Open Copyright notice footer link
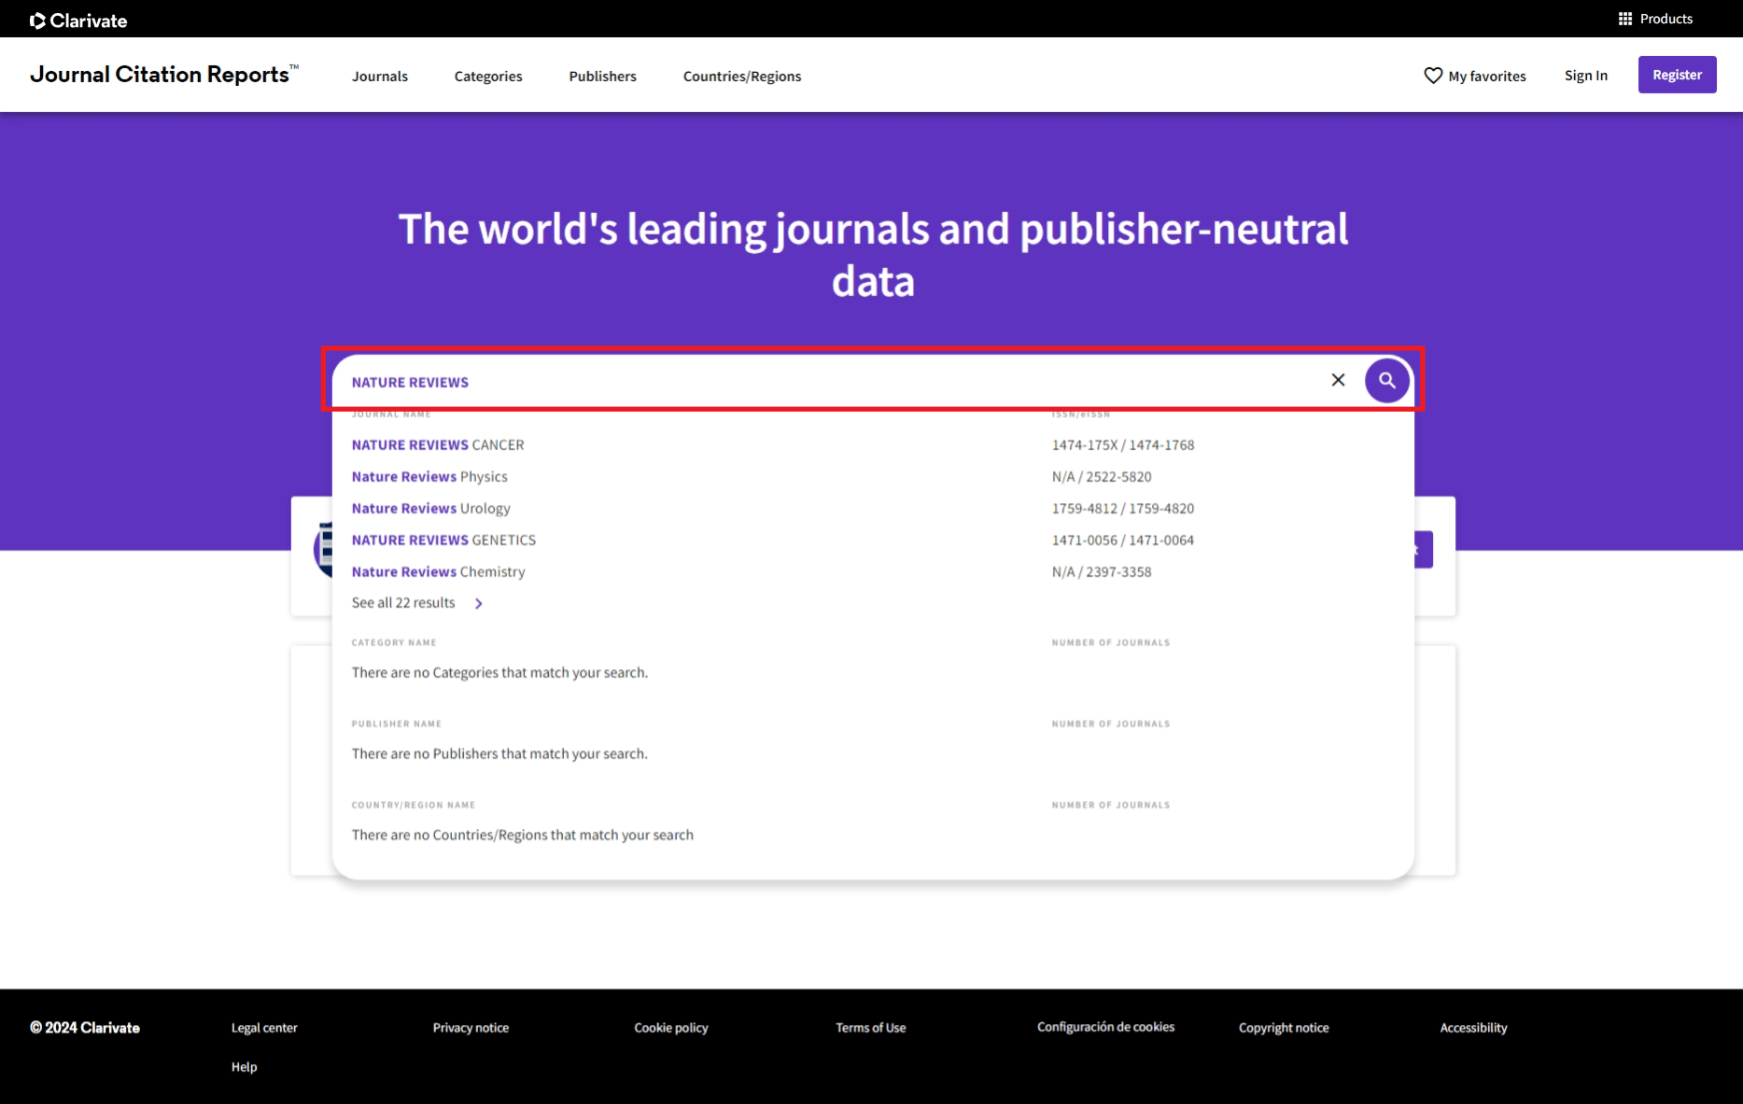Viewport: 1743px width, 1104px height. tap(1284, 1028)
